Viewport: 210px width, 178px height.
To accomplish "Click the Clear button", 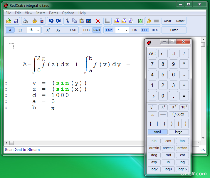I will point(167,21).
